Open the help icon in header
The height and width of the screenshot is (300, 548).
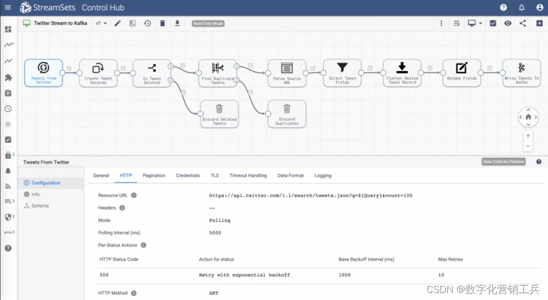coord(503,7)
